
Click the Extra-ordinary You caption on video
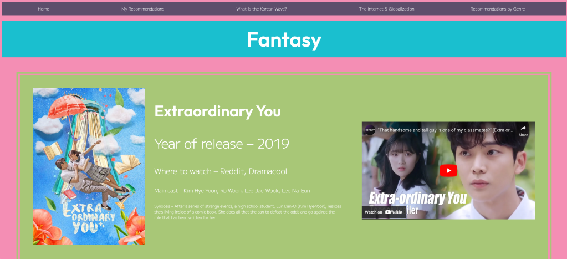[x=417, y=199]
